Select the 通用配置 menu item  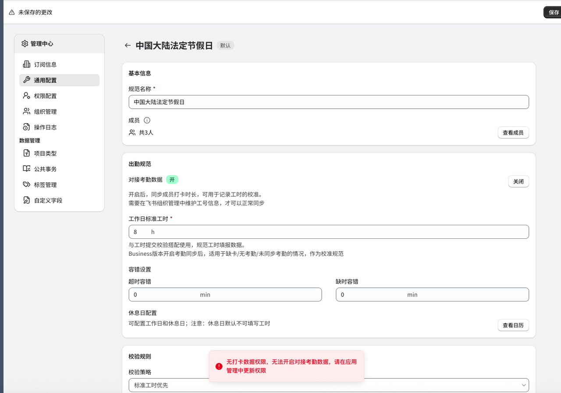pyautogui.click(x=46, y=80)
